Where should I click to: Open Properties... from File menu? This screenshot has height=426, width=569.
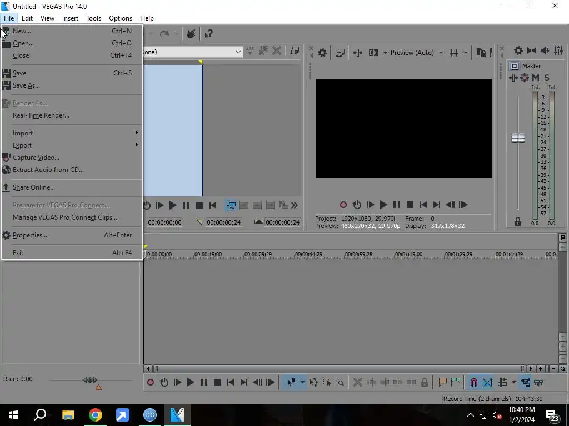pyautogui.click(x=72, y=235)
